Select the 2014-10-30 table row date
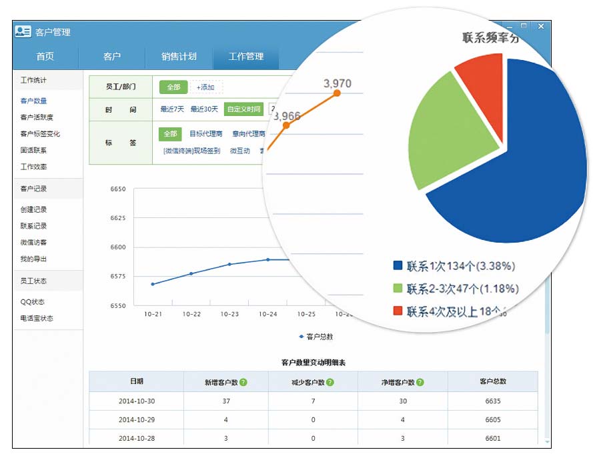 (137, 401)
